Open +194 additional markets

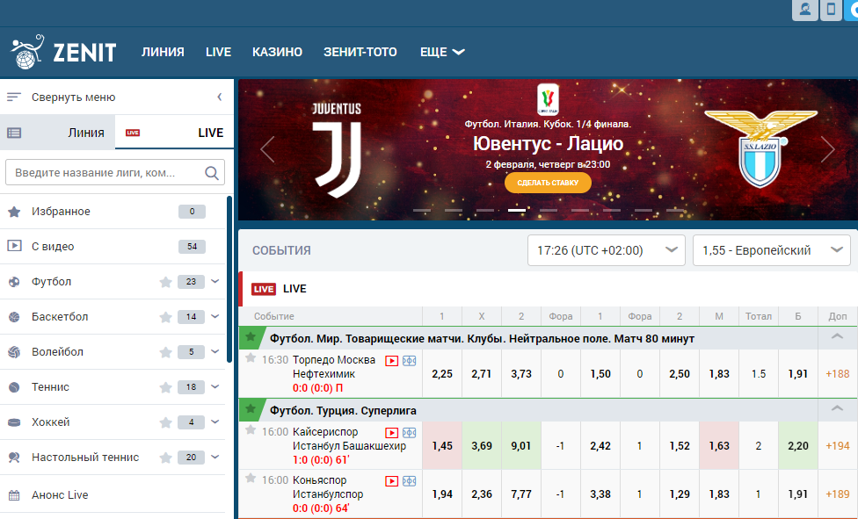click(x=838, y=446)
